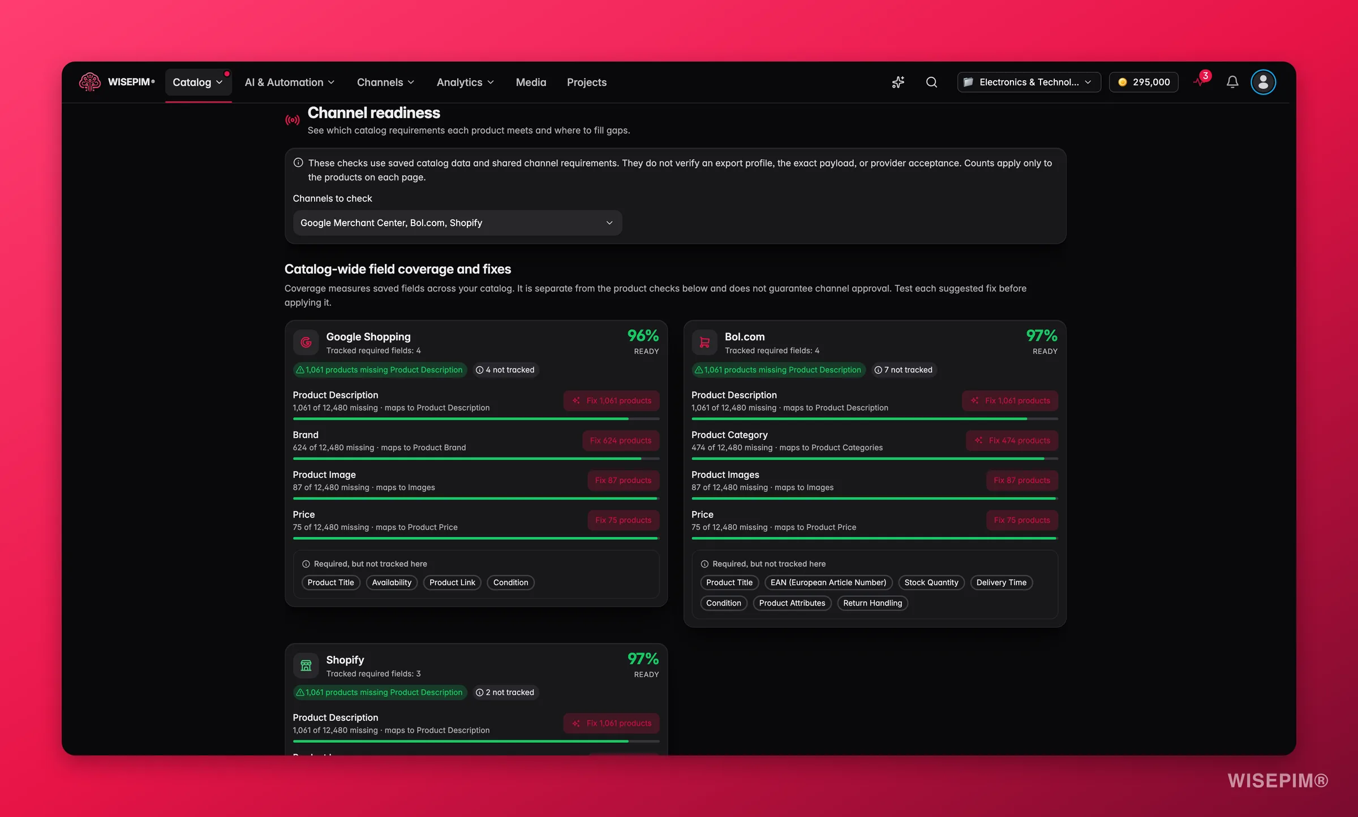Click the WISEPIM brain logo

[x=89, y=82]
